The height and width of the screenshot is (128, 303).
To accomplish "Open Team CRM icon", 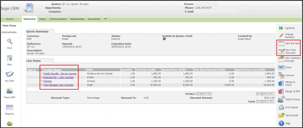I will tap(9, 91).
